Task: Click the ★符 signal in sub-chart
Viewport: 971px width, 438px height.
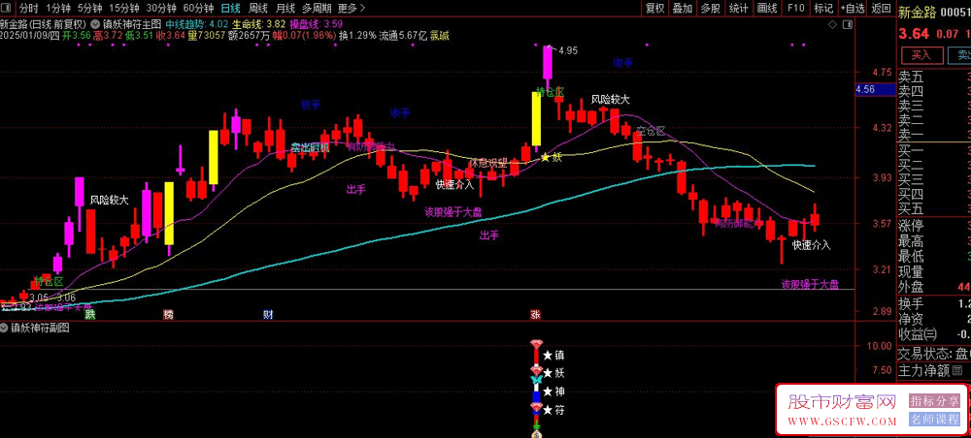Action: (x=553, y=410)
